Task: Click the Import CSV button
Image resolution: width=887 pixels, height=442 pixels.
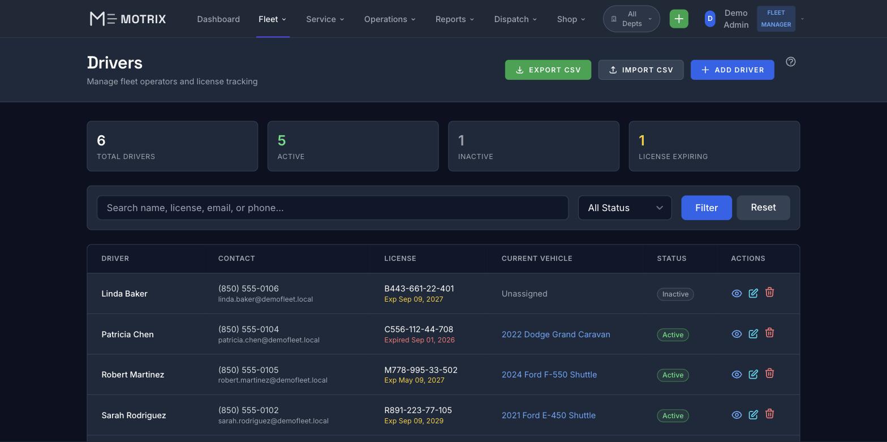Action: [x=641, y=70]
